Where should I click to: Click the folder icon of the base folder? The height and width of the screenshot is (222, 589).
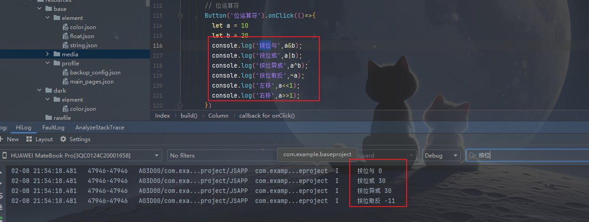click(49, 9)
